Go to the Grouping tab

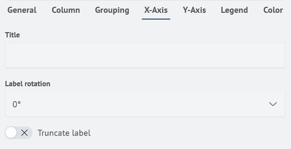(112, 10)
